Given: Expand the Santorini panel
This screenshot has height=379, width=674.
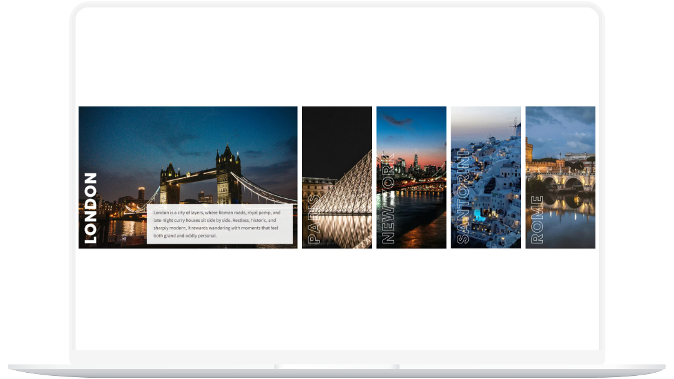Looking at the screenshot, I should (486, 177).
